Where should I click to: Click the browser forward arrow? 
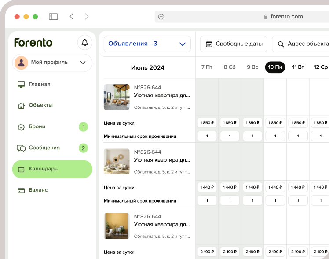[87, 17]
